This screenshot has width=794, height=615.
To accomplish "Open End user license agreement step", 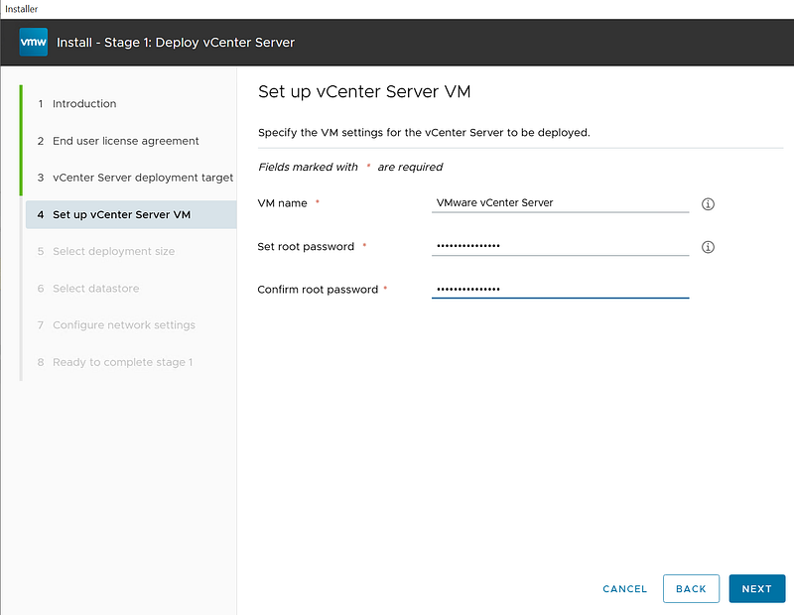I will point(125,141).
